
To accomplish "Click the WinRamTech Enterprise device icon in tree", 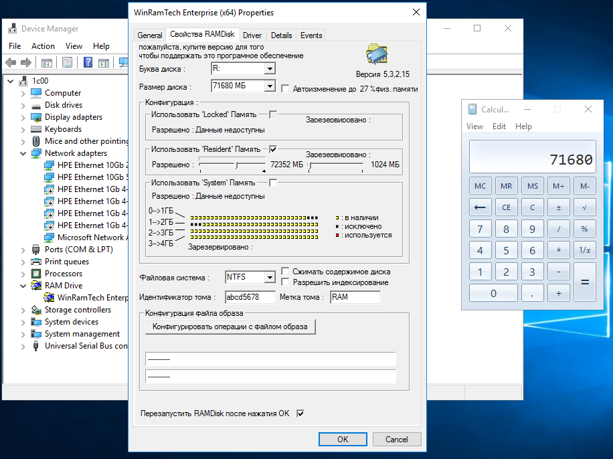I will point(49,298).
